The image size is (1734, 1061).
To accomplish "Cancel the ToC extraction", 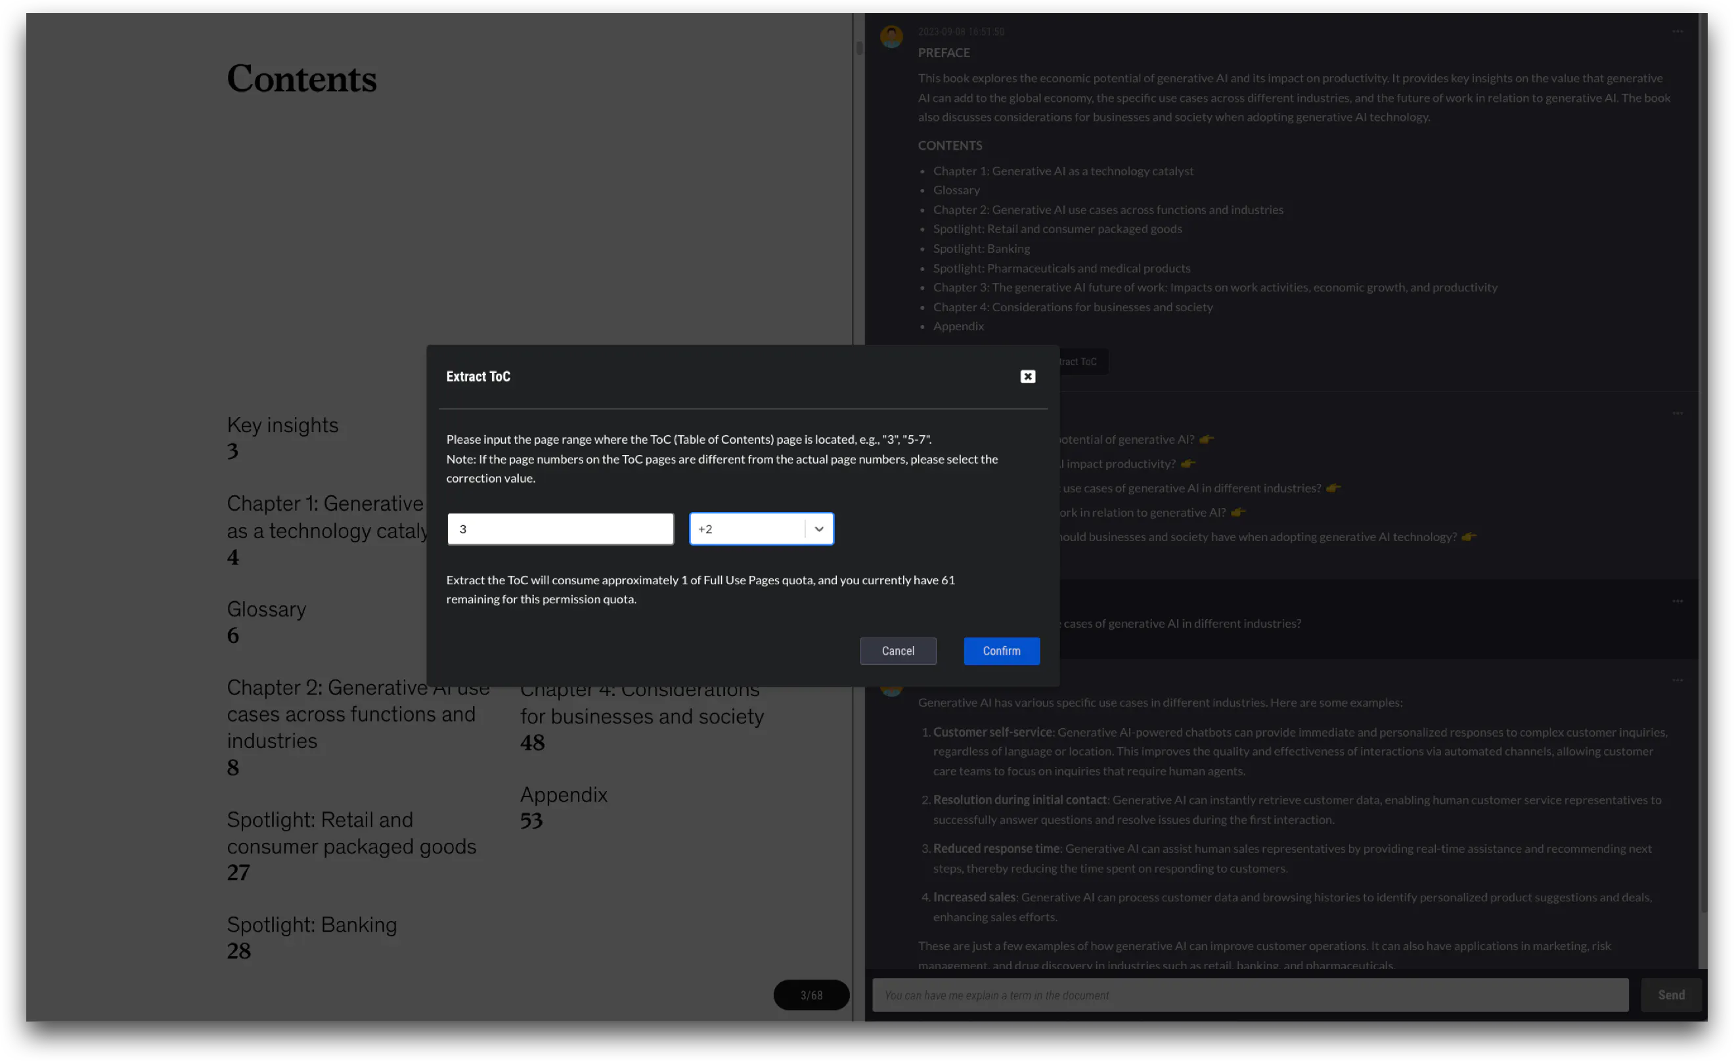I will pos(898,651).
